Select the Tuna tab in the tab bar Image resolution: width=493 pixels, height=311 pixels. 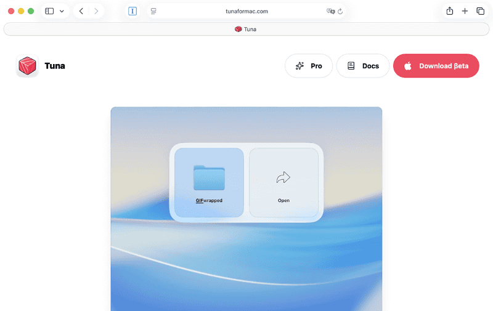pyautogui.click(x=246, y=29)
